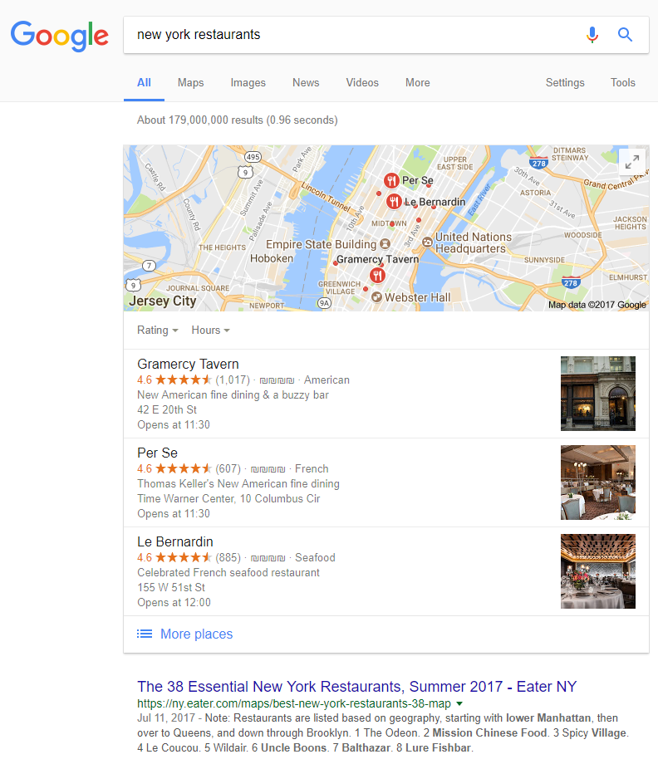Viewport: 658px width, 764px height.
Task: Click the More places list icon
Action: [x=145, y=634]
